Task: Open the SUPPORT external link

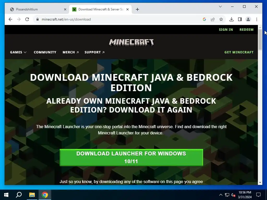Action: (x=94, y=52)
